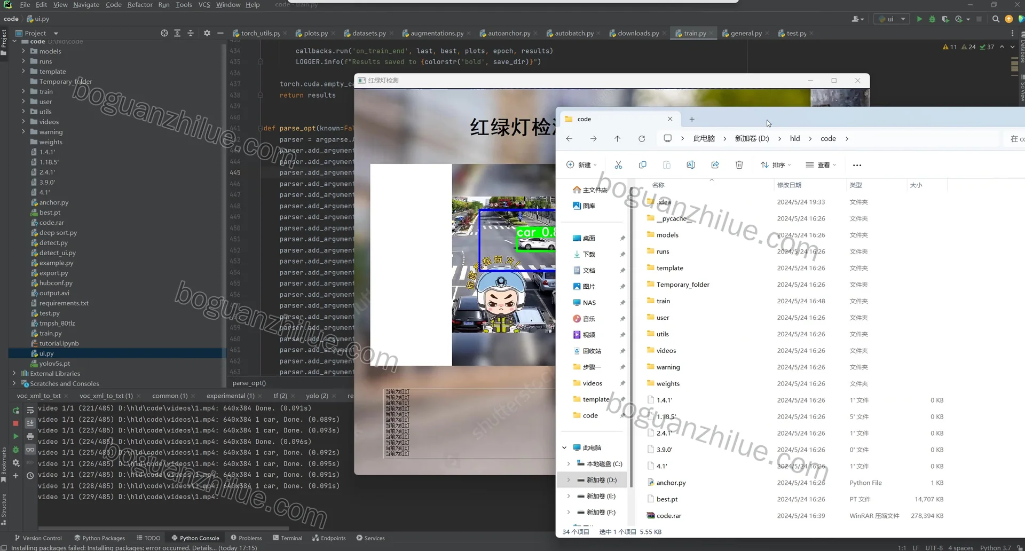Refresh the Explorer folder view
Image resolution: width=1025 pixels, height=551 pixels.
click(642, 138)
